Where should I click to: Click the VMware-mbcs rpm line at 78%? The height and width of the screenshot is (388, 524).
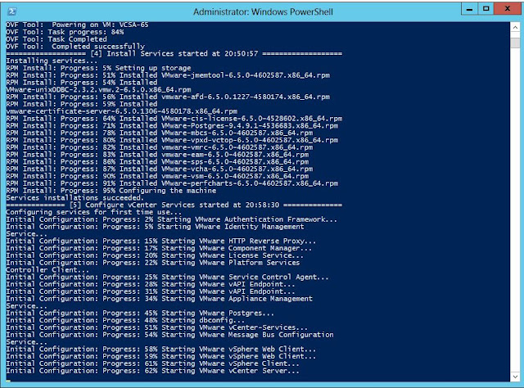coord(160,133)
